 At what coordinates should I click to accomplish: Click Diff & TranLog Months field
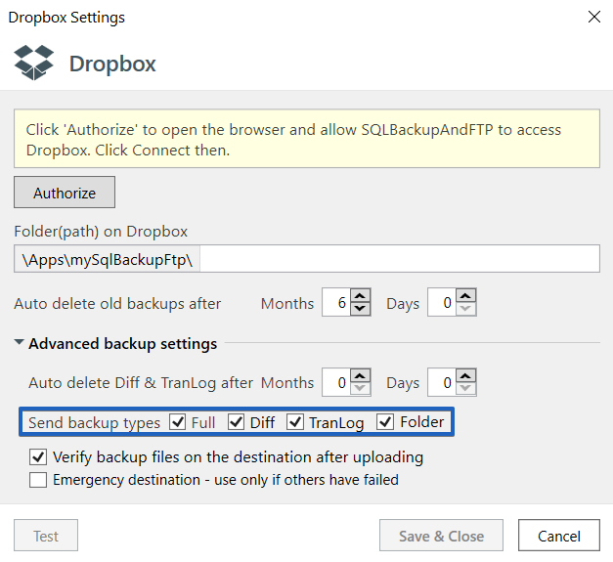(x=336, y=382)
